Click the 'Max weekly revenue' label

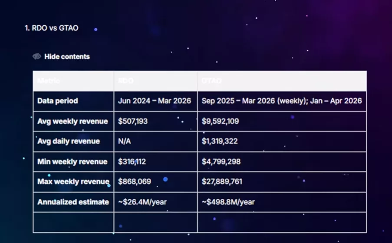pyautogui.click(x=73, y=182)
